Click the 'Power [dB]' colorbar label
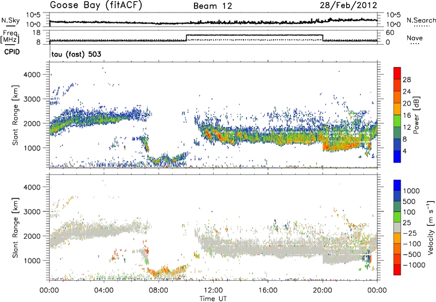This screenshot has width=436, height=302. [416, 115]
